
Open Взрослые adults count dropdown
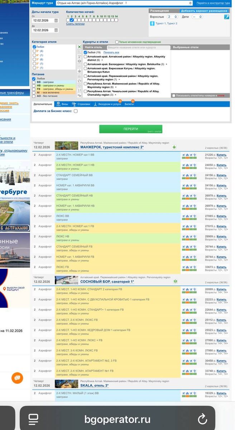(x=172, y=17)
